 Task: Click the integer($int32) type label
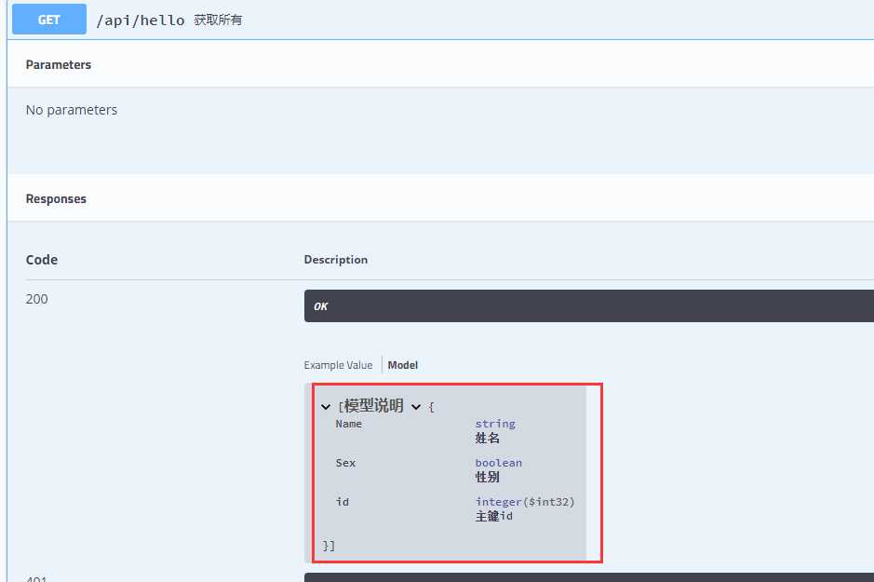pyautogui.click(x=525, y=502)
